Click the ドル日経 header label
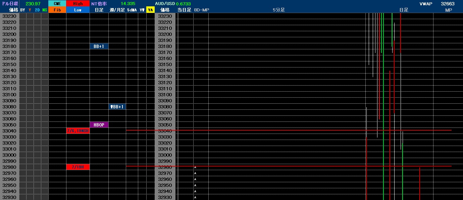 tap(10, 4)
